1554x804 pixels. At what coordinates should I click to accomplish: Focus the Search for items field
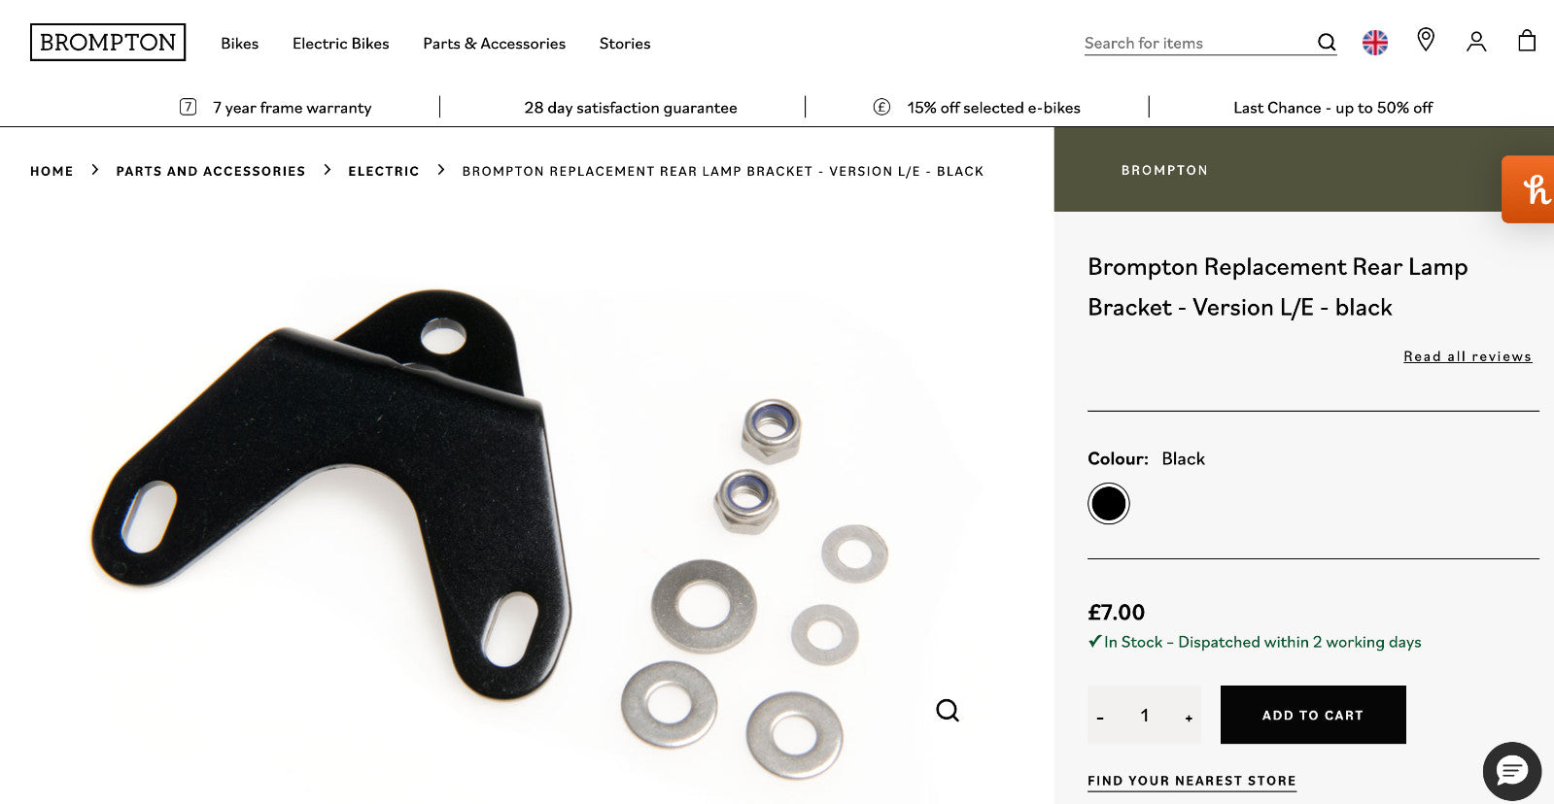(1197, 43)
